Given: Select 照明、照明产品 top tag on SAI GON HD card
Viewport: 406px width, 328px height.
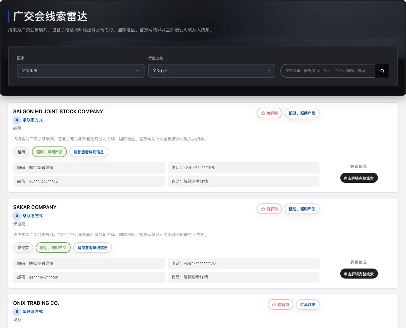Looking at the screenshot, I should pos(302,113).
